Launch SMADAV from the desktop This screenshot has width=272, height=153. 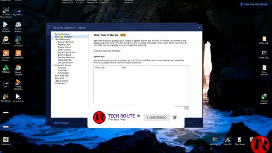click(6, 69)
